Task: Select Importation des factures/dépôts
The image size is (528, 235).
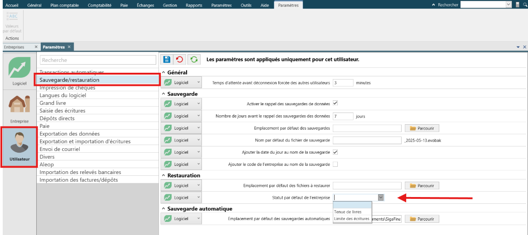Action: tap(97, 180)
